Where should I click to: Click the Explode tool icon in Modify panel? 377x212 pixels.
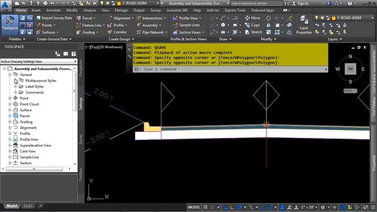[x=289, y=25]
